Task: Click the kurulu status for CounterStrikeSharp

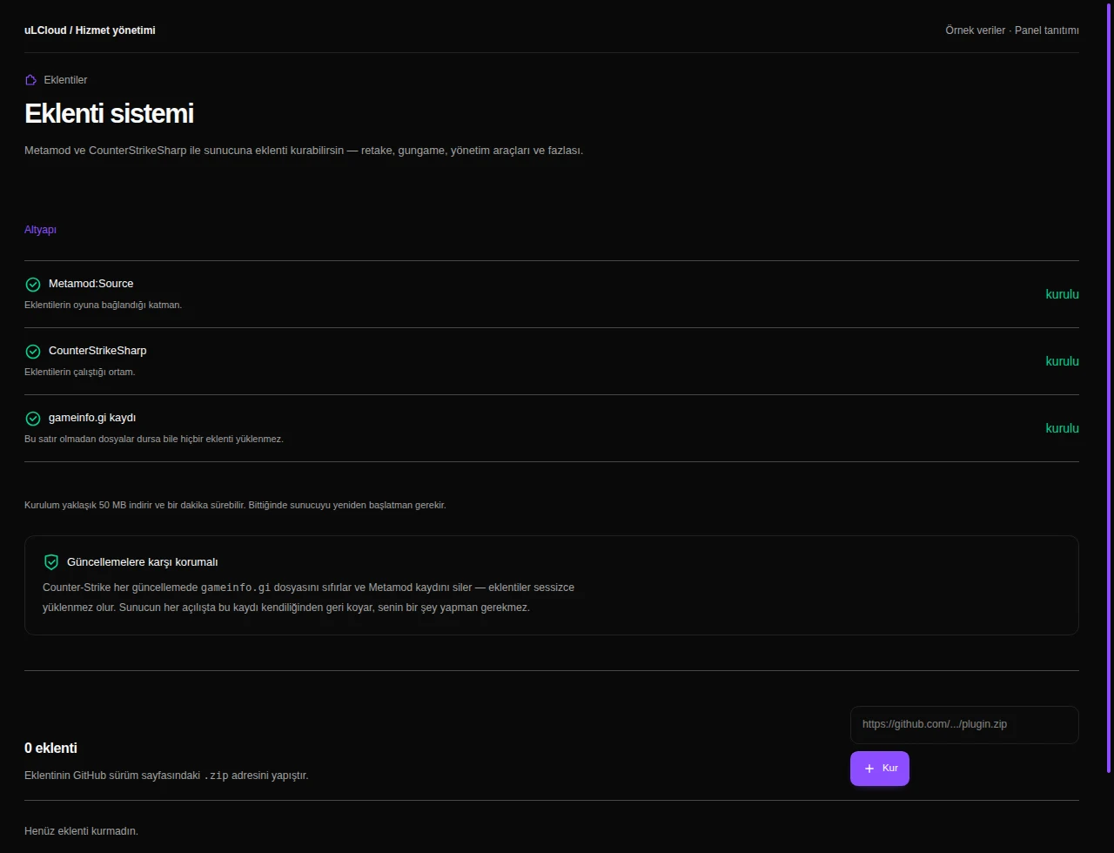Action: pos(1062,361)
